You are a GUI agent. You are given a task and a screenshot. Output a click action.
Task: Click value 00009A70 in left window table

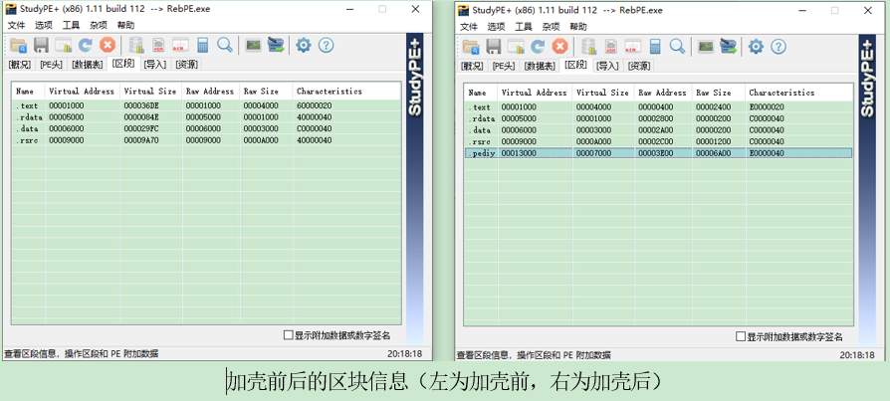[141, 140]
